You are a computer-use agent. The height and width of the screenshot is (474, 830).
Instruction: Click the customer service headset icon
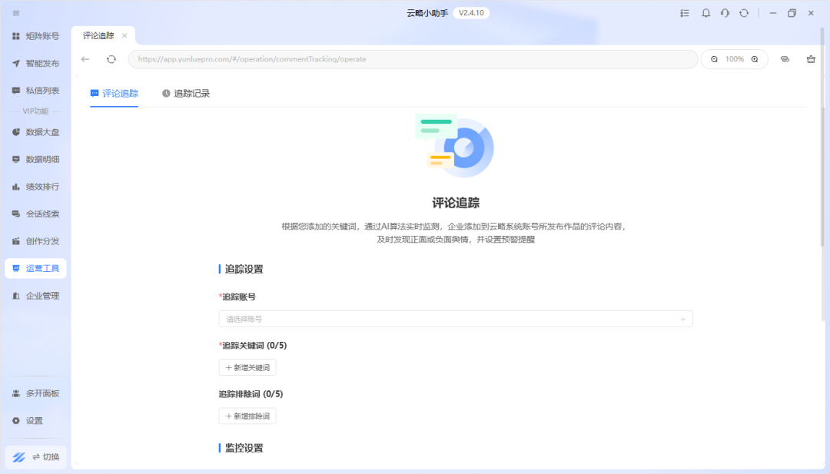(725, 13)
